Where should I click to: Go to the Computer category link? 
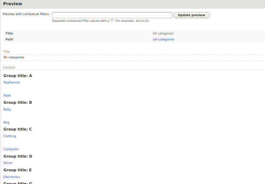[x=11, y=149]
